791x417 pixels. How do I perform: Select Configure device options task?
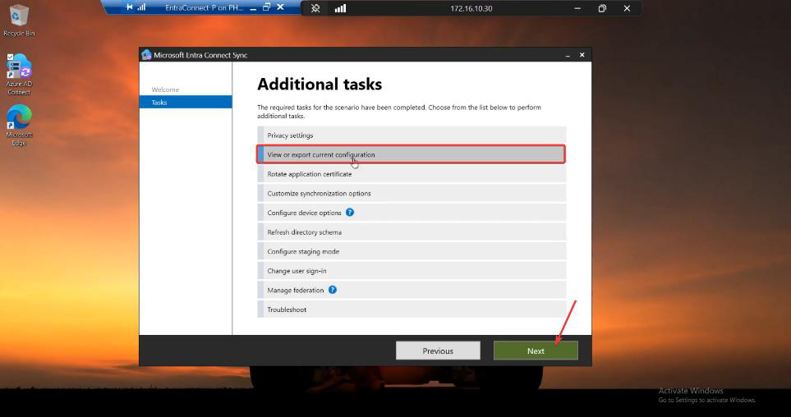click(412, 213)
